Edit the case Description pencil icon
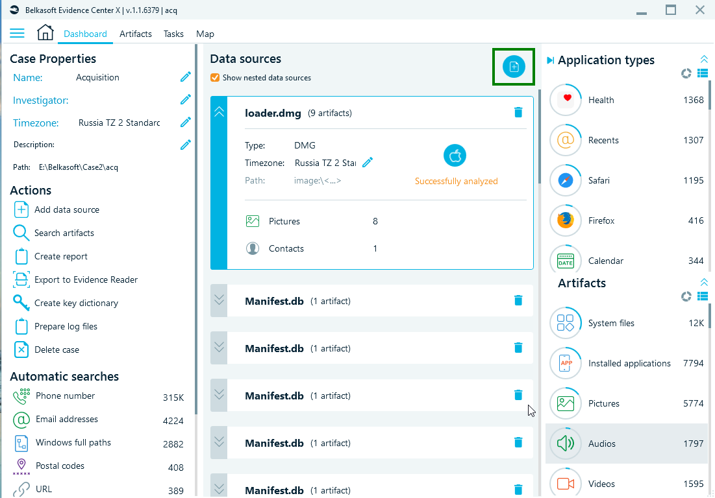 [x=186, y=145]
